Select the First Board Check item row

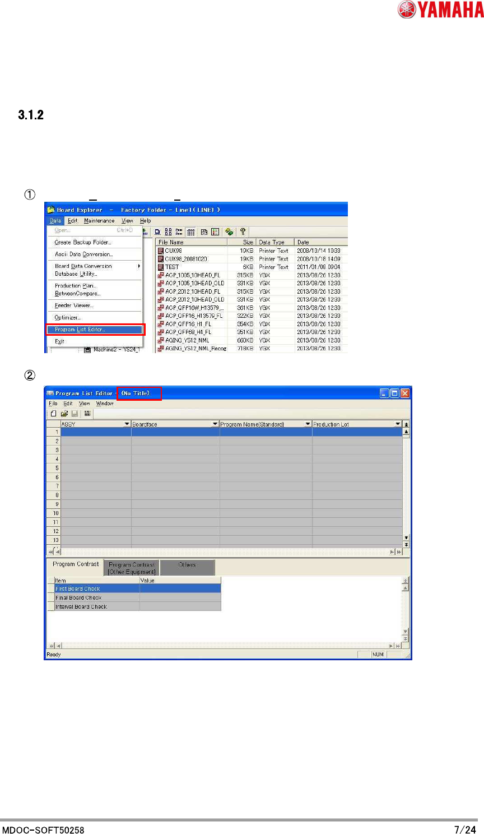point(134,589)
